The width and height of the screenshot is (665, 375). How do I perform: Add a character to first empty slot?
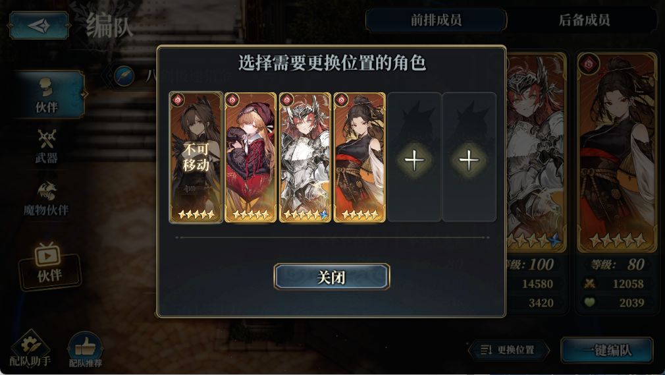coord(414,157)
